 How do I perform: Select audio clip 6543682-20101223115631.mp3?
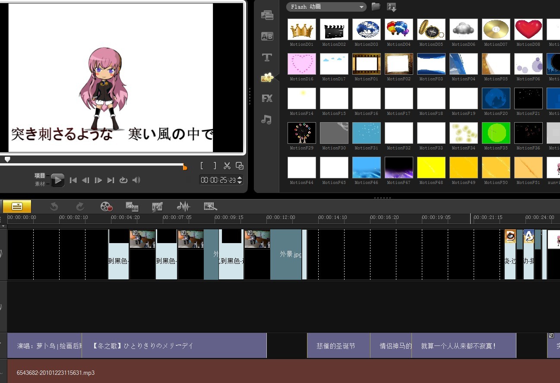(x=284, y=372)
